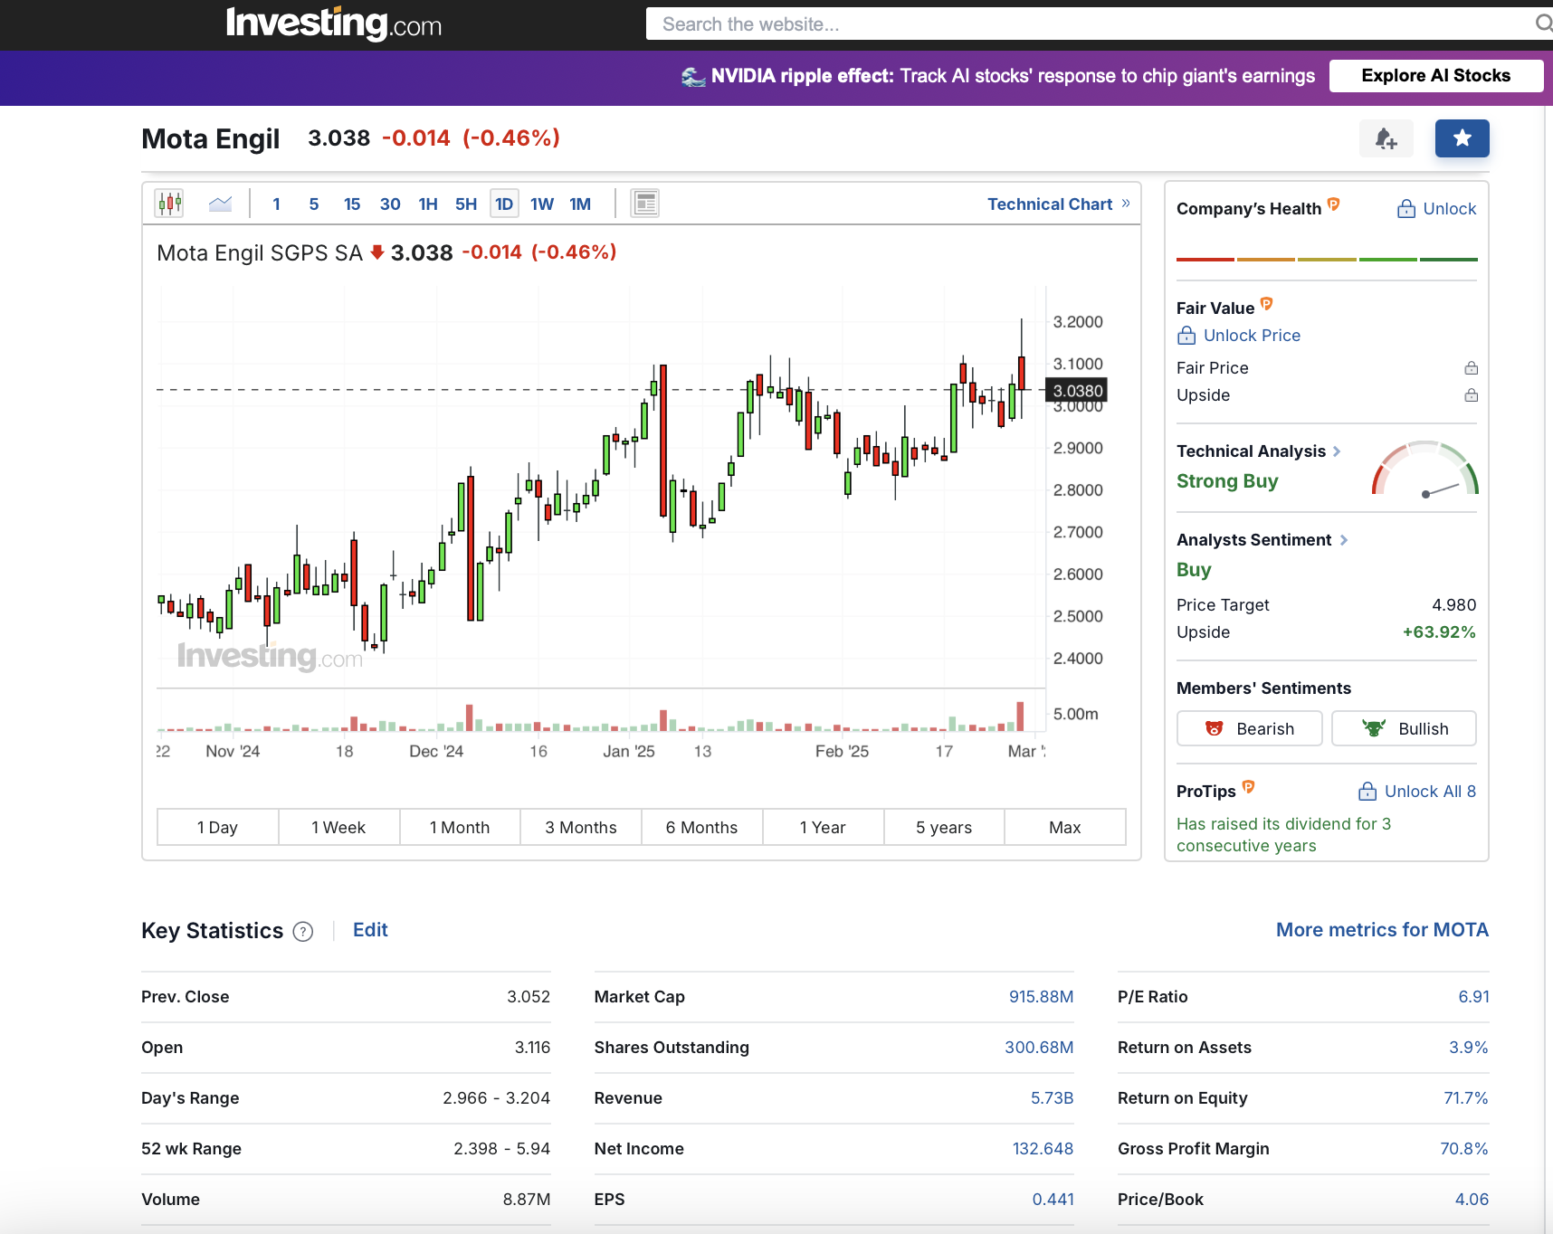
Task: Vote Bullish in Members' Sentiments
Action: 1404,728
